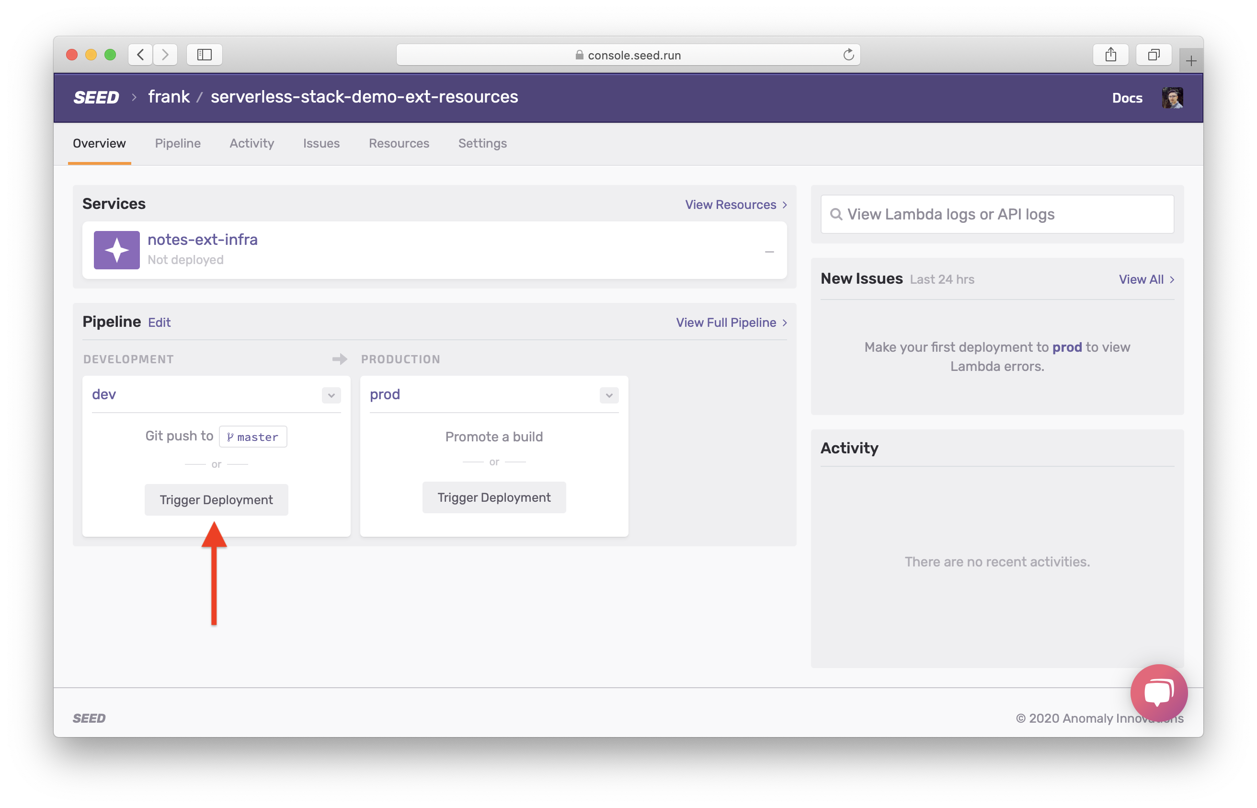Reload the page with the refresh icon
This screenshot has width=1257, height=808.
[848, 55]
